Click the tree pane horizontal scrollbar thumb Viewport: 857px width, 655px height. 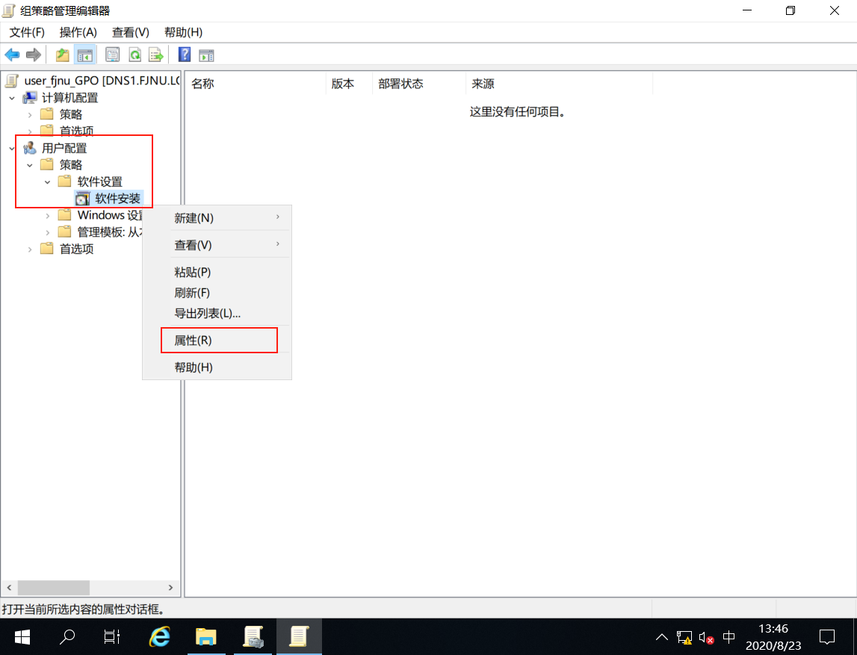click(54, 588)
